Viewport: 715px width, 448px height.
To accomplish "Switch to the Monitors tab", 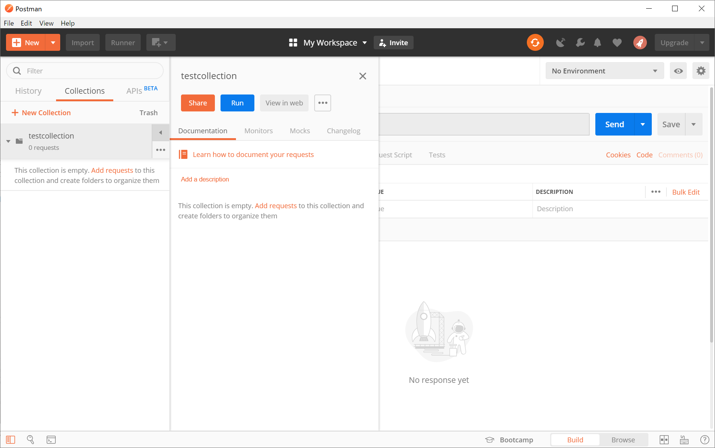I will pos(259,131).
